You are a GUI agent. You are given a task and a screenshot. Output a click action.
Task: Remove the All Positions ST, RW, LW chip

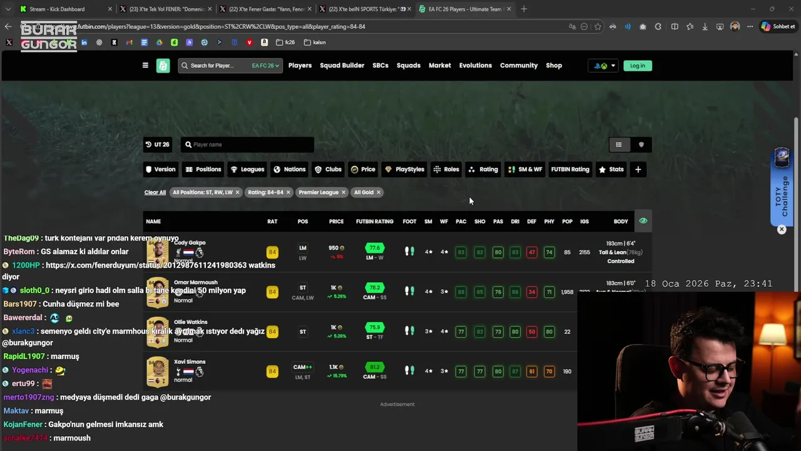237,192
